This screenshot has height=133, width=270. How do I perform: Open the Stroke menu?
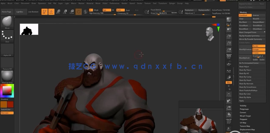(x=140, y=3)
